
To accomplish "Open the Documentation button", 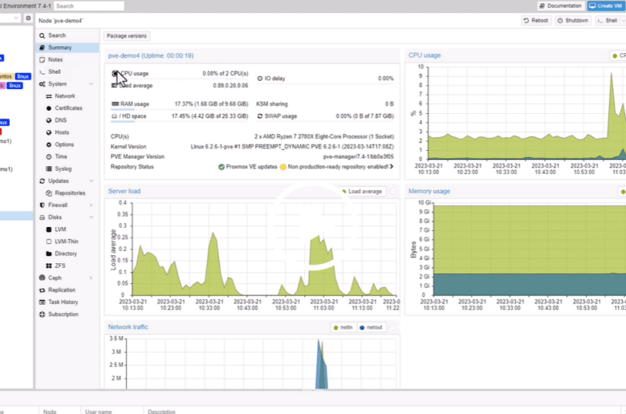I will point(560,6).
